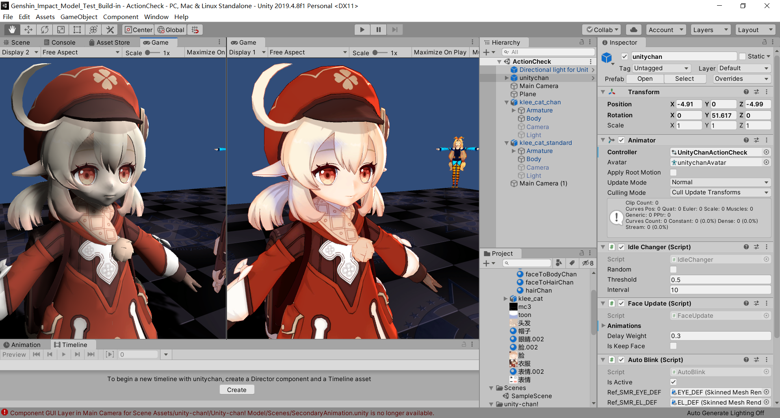Select the Scale tool
Viewport: 780px width, 418px height.
(x=61, y=30)
